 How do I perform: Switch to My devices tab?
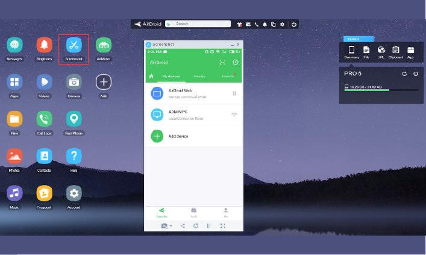(171, 77)
